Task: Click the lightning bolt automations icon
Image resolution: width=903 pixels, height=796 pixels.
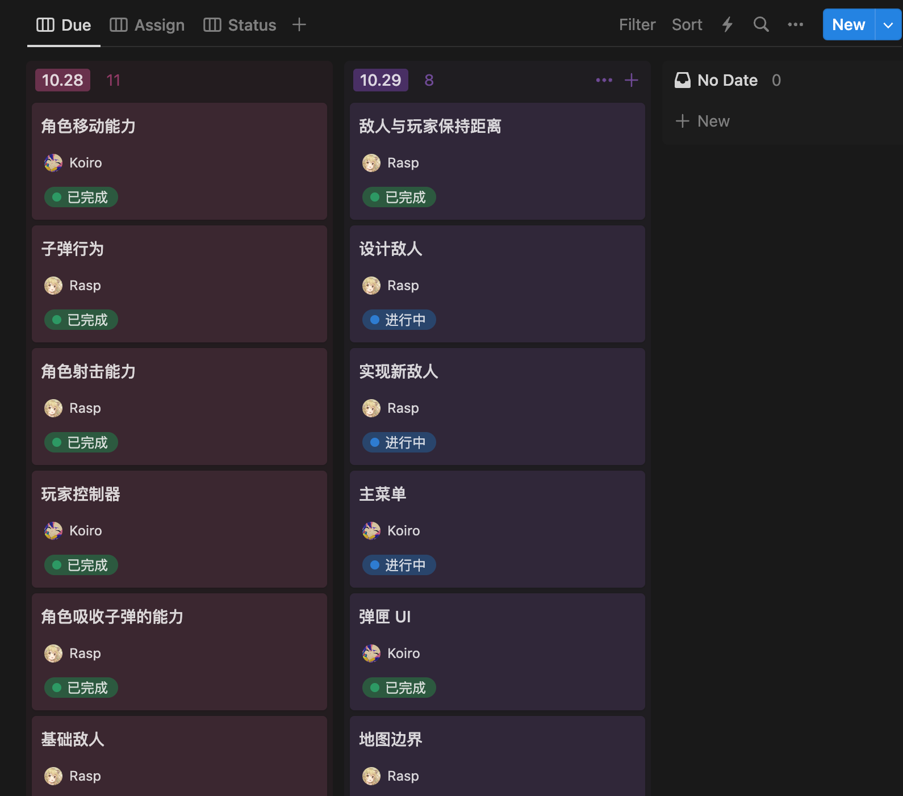Action: pos(727,25)
